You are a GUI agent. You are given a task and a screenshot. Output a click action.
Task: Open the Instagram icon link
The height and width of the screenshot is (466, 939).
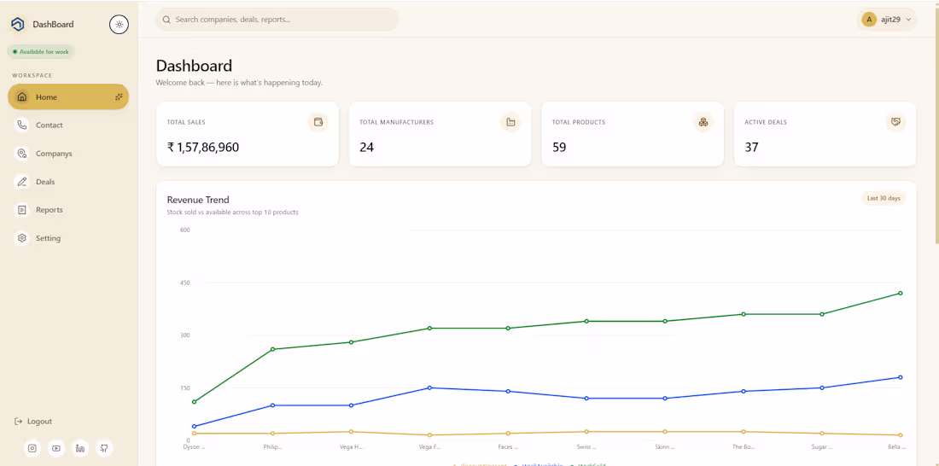(32, 448)
